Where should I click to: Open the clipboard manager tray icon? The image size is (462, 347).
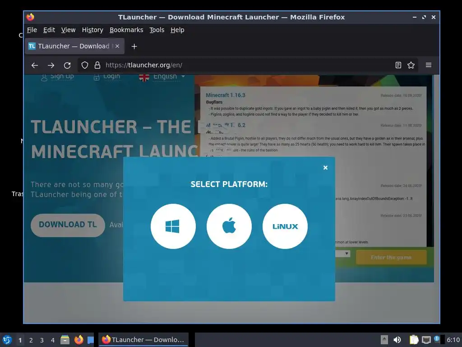(414, 340)
